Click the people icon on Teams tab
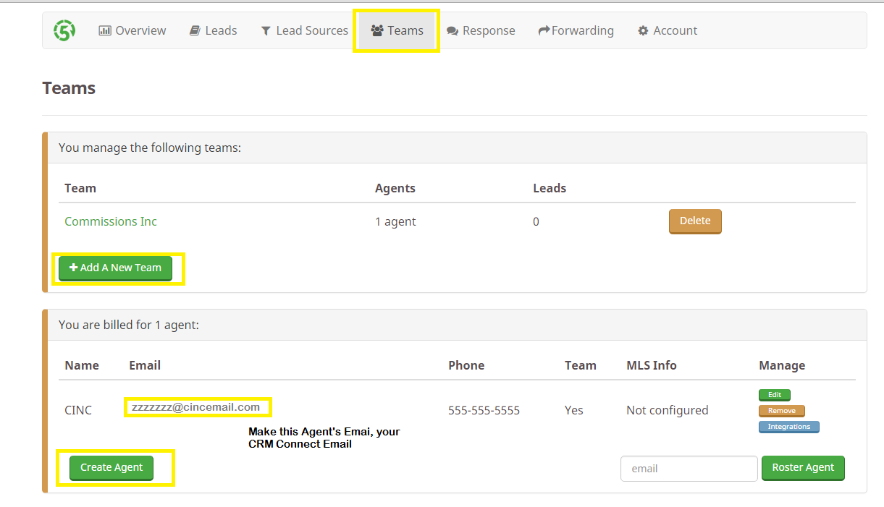The width and height of the screenshot is (884, 507). click(x=376, y=31)
